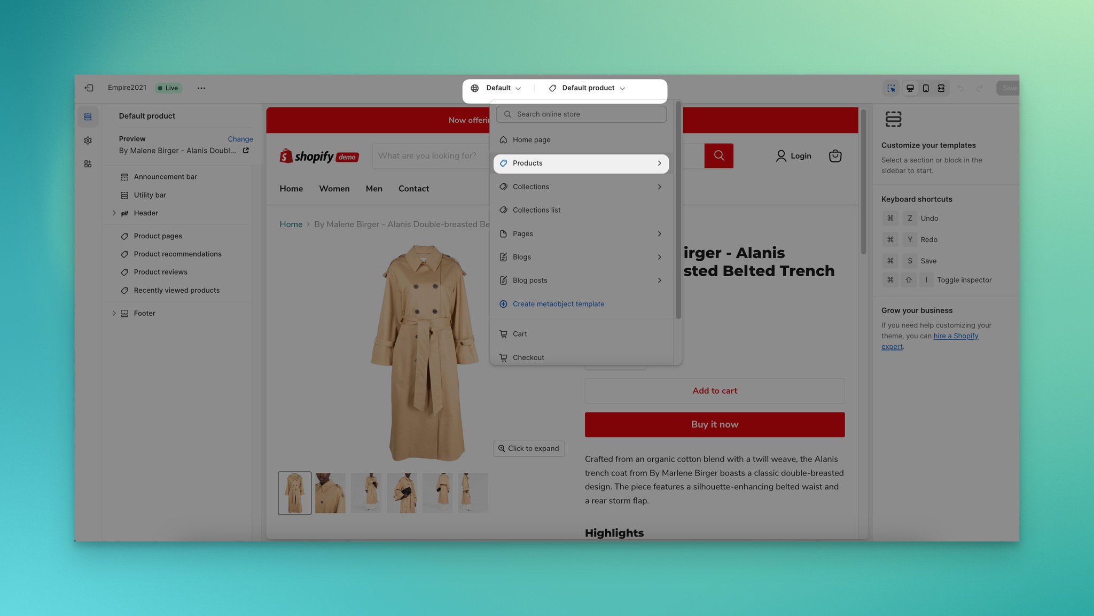1094x616 pixels.
Task: Click the undo keyboard shortcut icon
Action: 889,219
